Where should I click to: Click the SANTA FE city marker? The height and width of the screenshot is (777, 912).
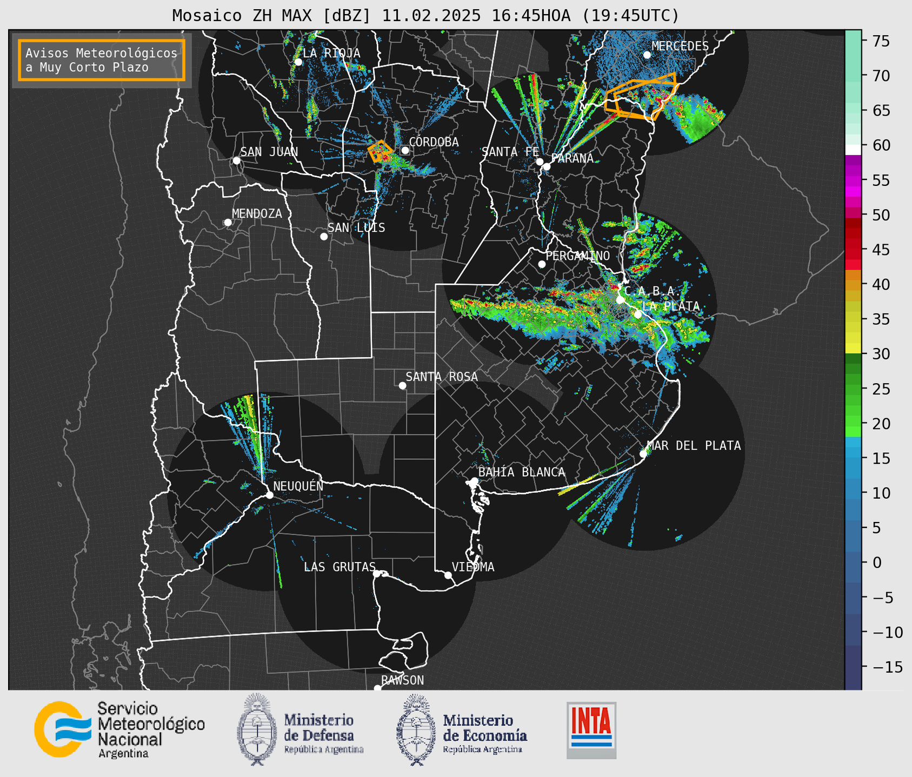point(540,162)
